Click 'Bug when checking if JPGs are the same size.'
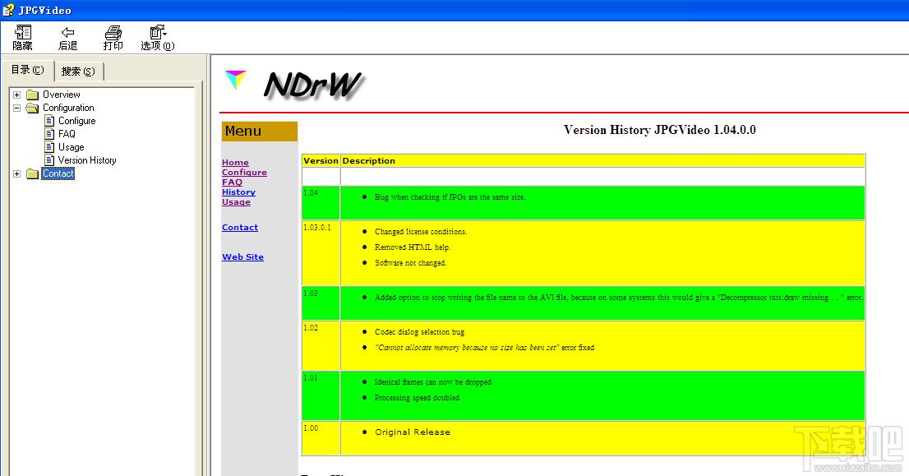This screenshot has height=476, width=909. pos(450,197)
